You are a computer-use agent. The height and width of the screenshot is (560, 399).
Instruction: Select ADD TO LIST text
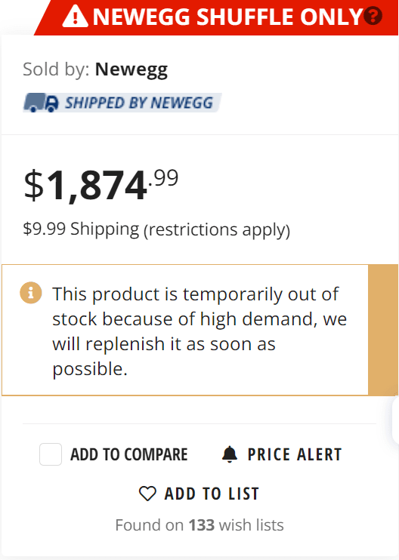click(212, 494)
